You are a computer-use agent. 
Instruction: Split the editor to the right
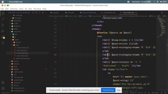(x=162, y=13)
